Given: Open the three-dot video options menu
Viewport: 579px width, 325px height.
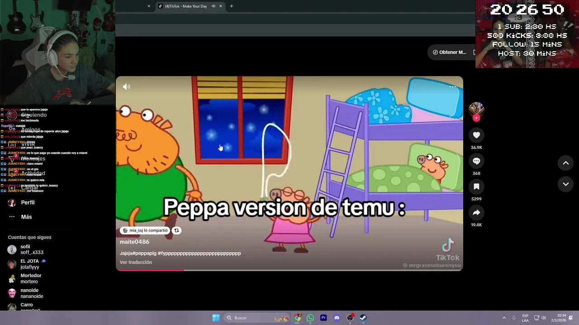Looking at the screenshot, I should coord(452,87).
